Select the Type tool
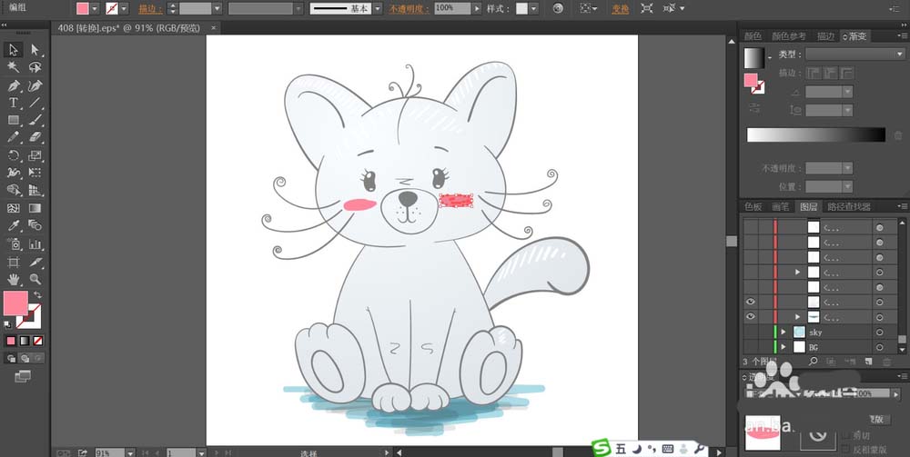 [14, 103]
